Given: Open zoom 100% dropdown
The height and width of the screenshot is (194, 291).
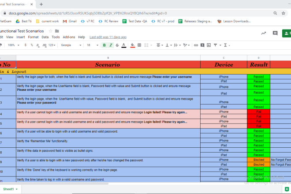Looking at the screenshot, I should 14,45.
